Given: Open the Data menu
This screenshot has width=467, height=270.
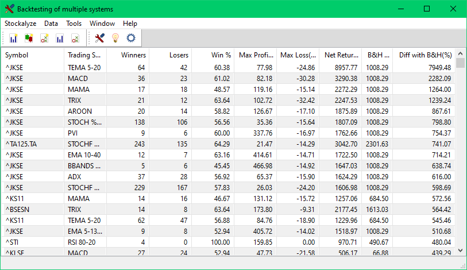Looking at the screenshot, I should [51, 24].
